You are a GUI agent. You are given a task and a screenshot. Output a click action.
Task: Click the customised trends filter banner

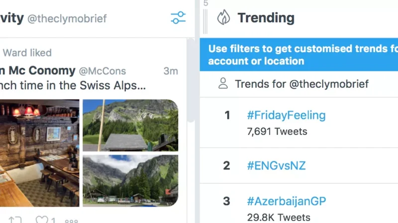[x=299, y=55]
